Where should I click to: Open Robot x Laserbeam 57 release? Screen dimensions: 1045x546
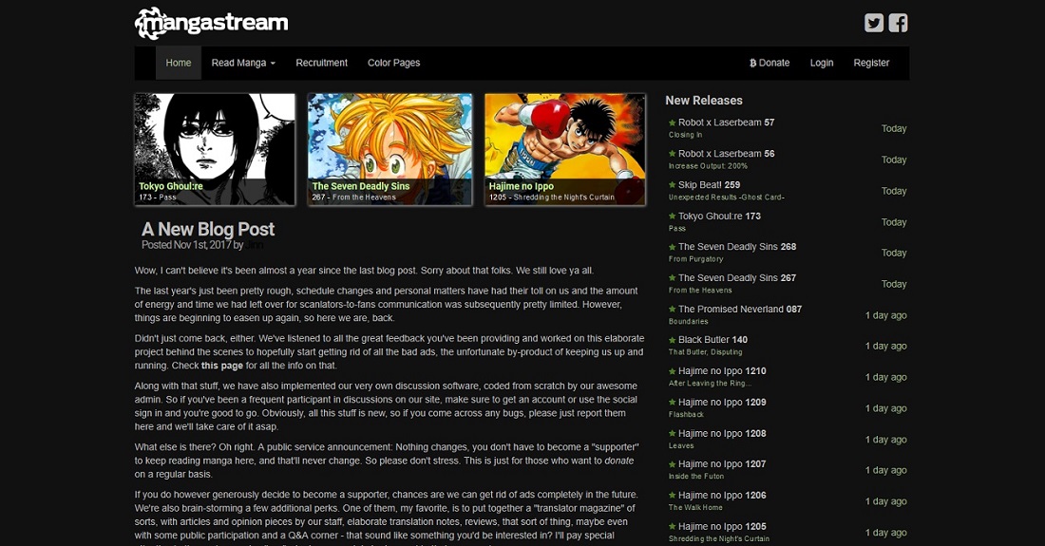tap(726, 122)
